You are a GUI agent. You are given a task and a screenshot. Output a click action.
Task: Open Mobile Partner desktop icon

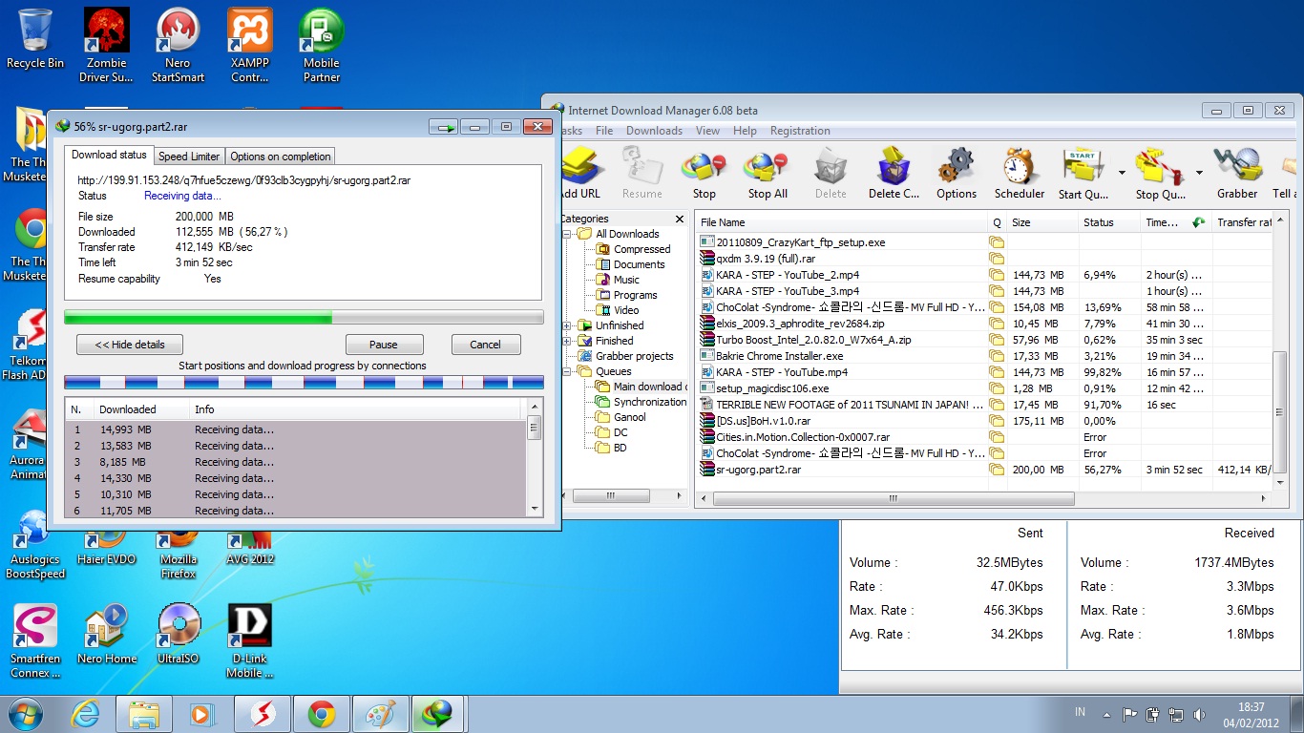coord(322,46)
